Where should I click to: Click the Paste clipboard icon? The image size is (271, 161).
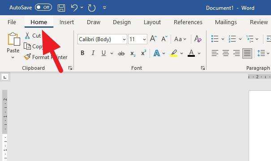tap(13, 39)
